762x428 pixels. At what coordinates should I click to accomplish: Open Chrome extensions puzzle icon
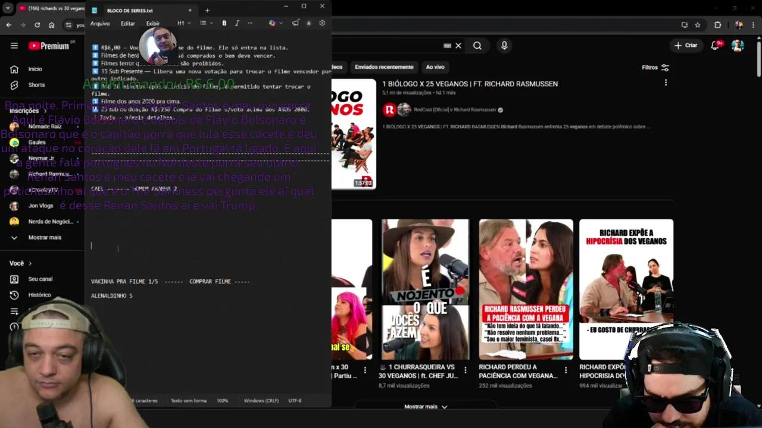[717, 25]
